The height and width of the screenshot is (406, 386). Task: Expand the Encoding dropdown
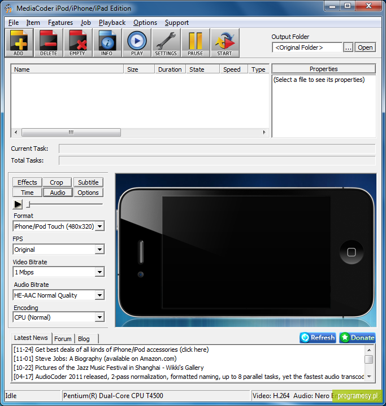(x=100, y=317)
